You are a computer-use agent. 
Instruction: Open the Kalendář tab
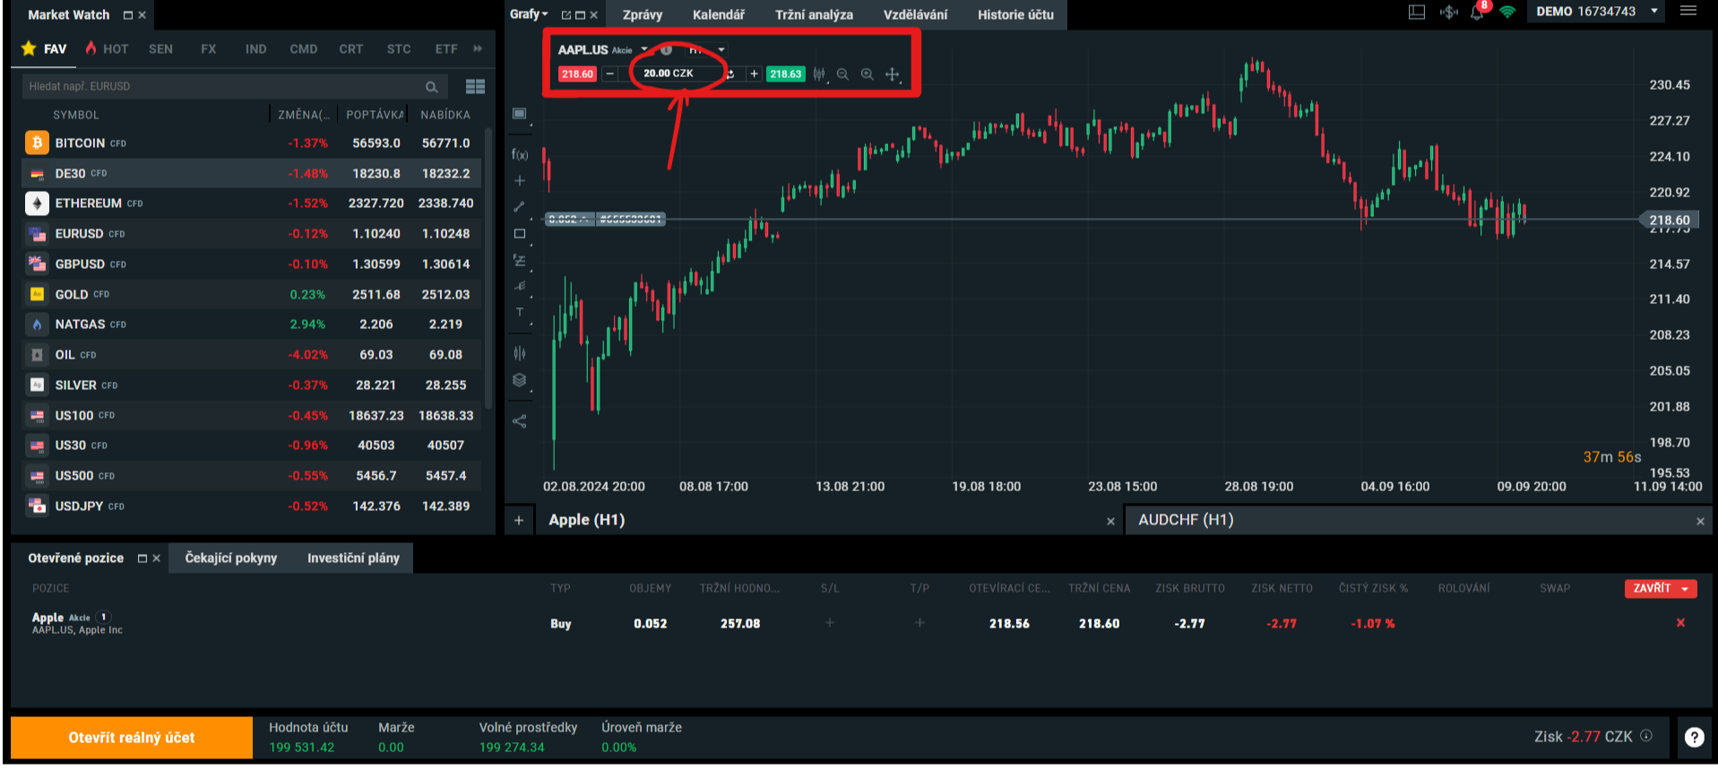tap(718, 14)
